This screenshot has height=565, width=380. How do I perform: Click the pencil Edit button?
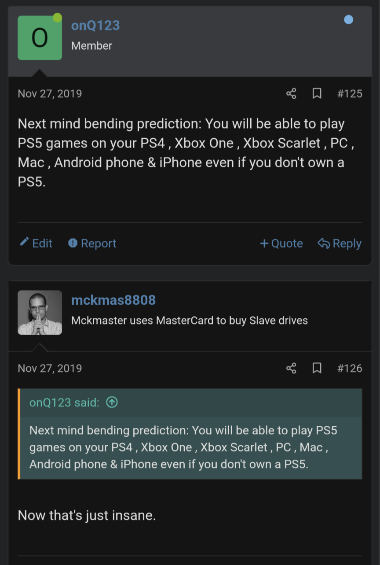[36, 243]
